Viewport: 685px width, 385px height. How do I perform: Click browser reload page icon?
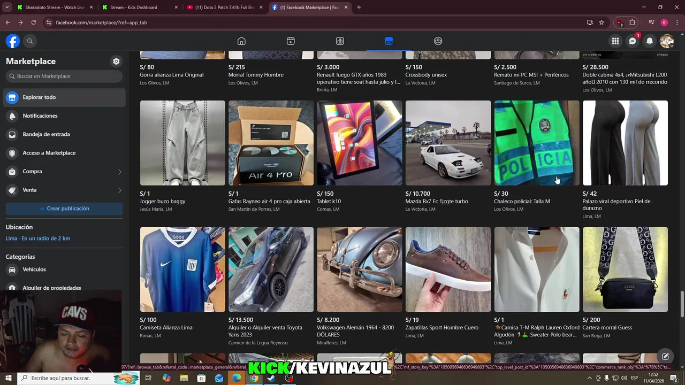click(x=33, y=22)
